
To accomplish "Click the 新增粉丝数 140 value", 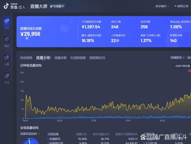I will [173, 41].
